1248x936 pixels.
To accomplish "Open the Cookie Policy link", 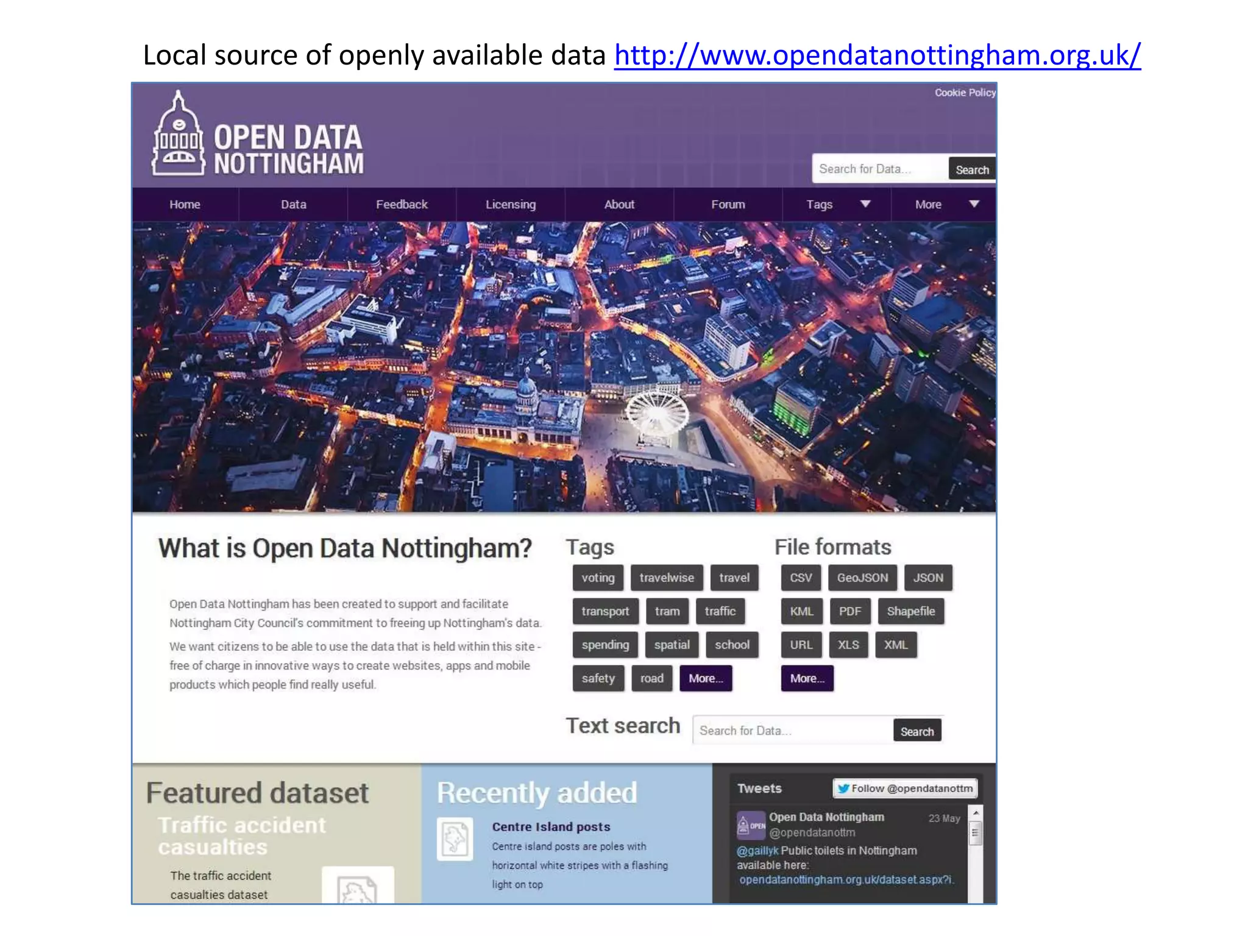I will (x=965, y=93).
